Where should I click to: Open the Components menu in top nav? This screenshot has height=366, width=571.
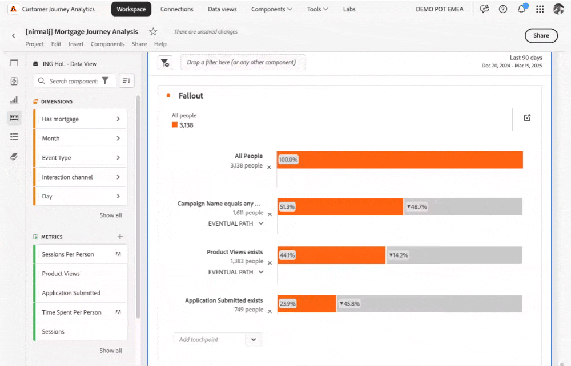point(272,9)
